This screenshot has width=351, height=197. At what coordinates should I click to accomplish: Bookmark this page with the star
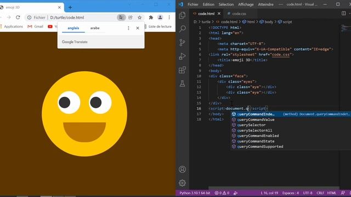[x=140, y=18]
